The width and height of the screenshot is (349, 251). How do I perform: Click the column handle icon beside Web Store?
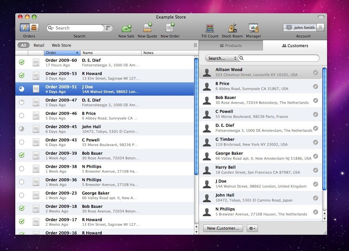point(196,45)
